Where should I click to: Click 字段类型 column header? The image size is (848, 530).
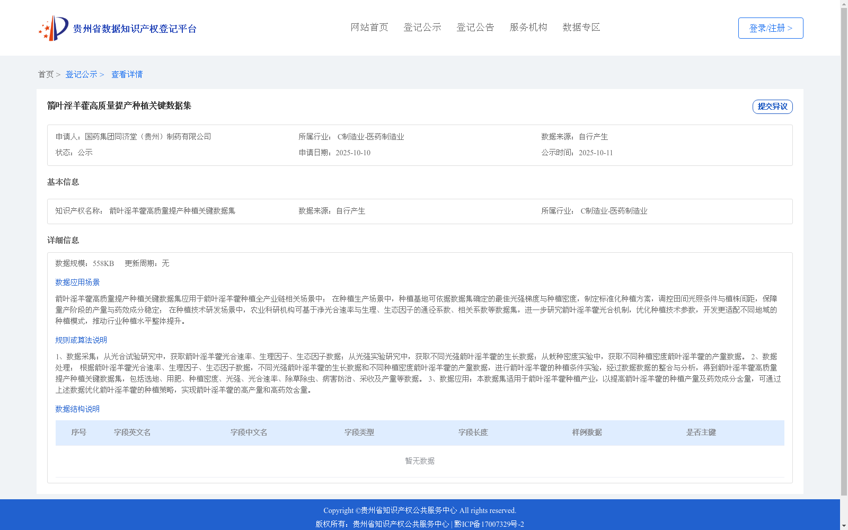point(359,432)
